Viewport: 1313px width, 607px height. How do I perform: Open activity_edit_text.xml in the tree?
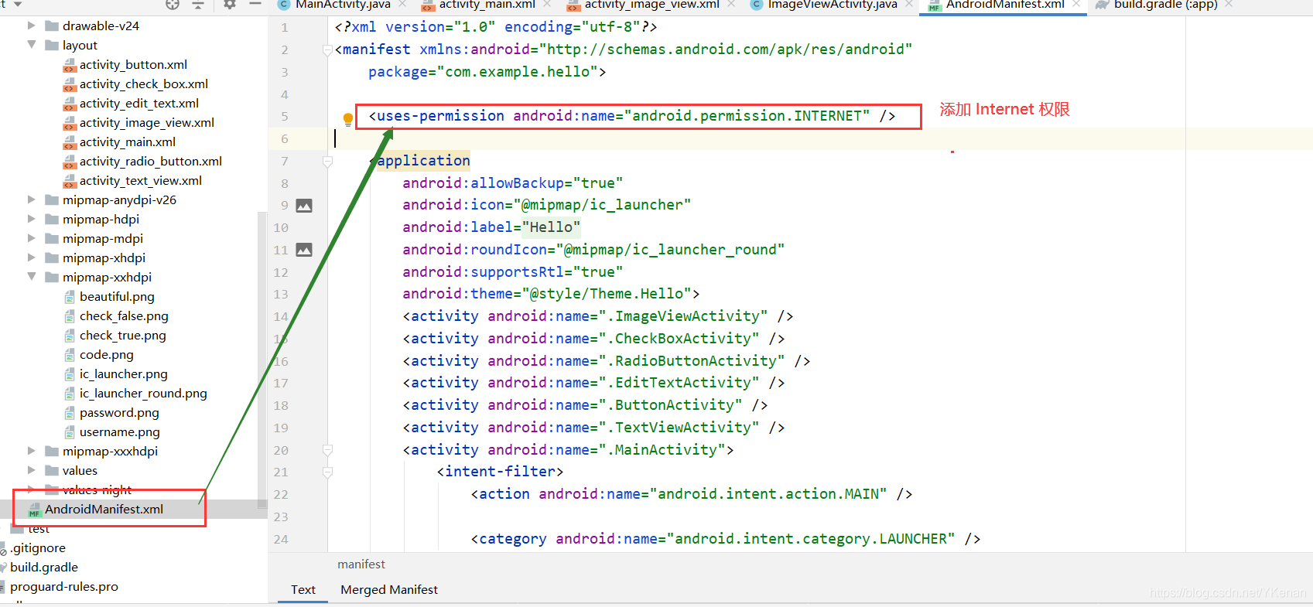(x=139, y=103)
